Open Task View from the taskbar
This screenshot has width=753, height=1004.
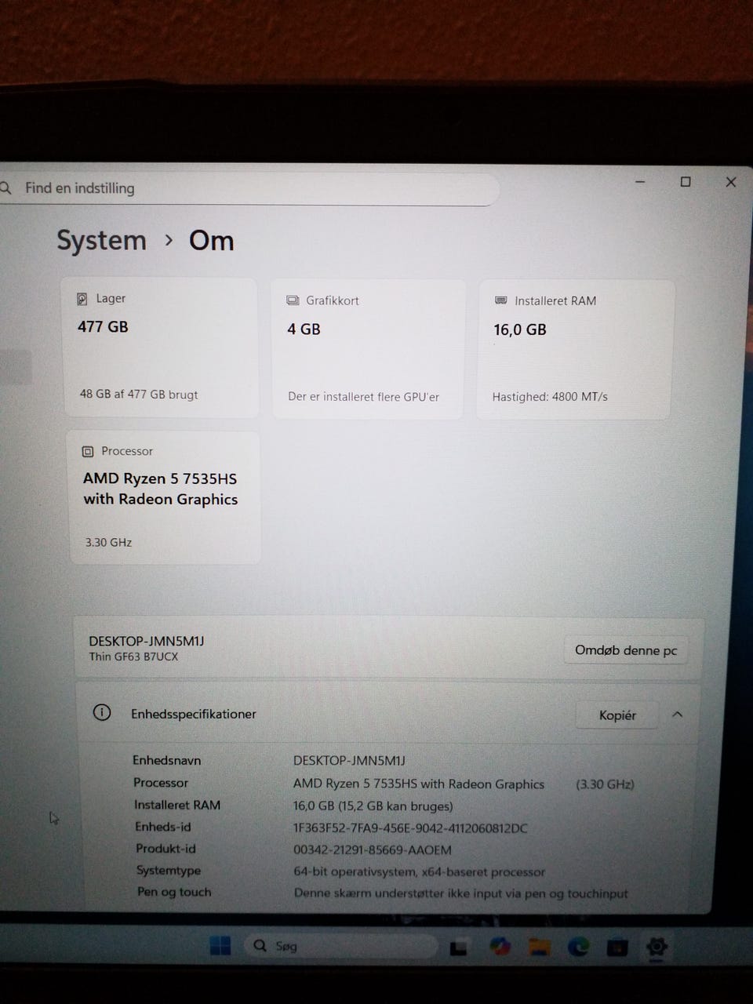[459, 948]
